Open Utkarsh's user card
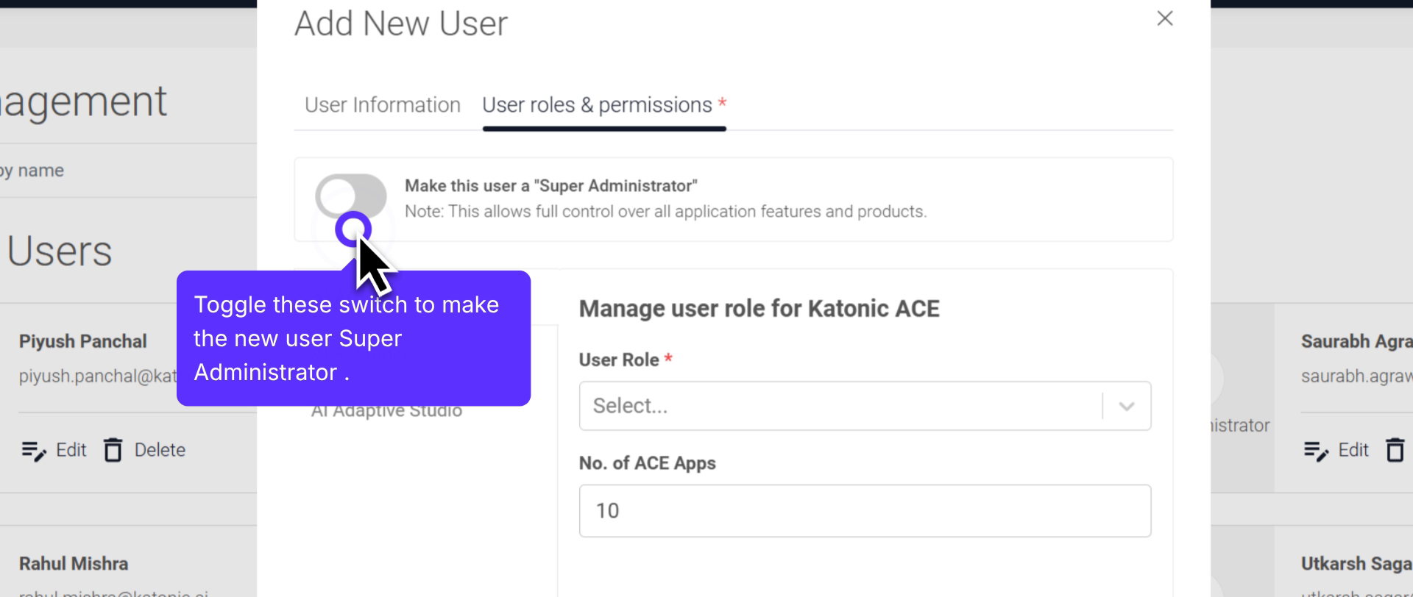 [x=1356, y=564]
